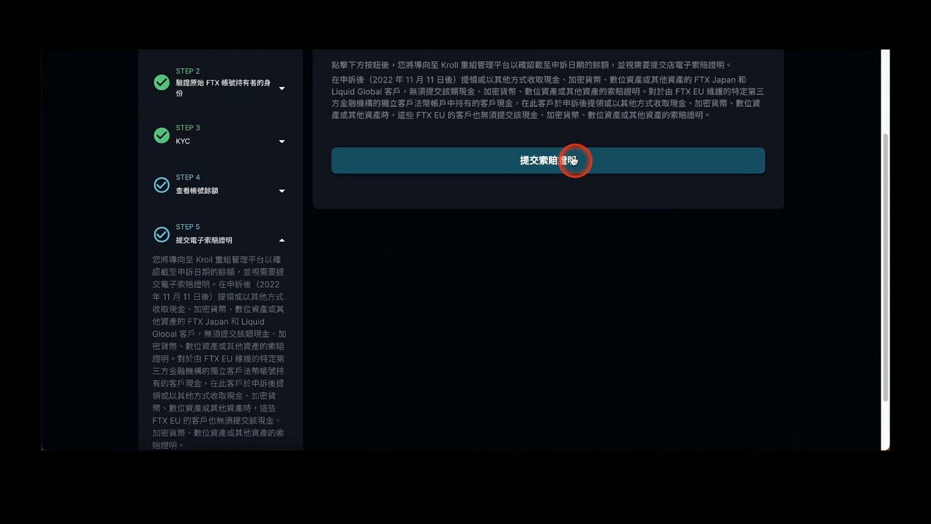This screenshot has width=931, height=524.
Task: Open the 查看帳號餘額 step title
Action: 197,191
